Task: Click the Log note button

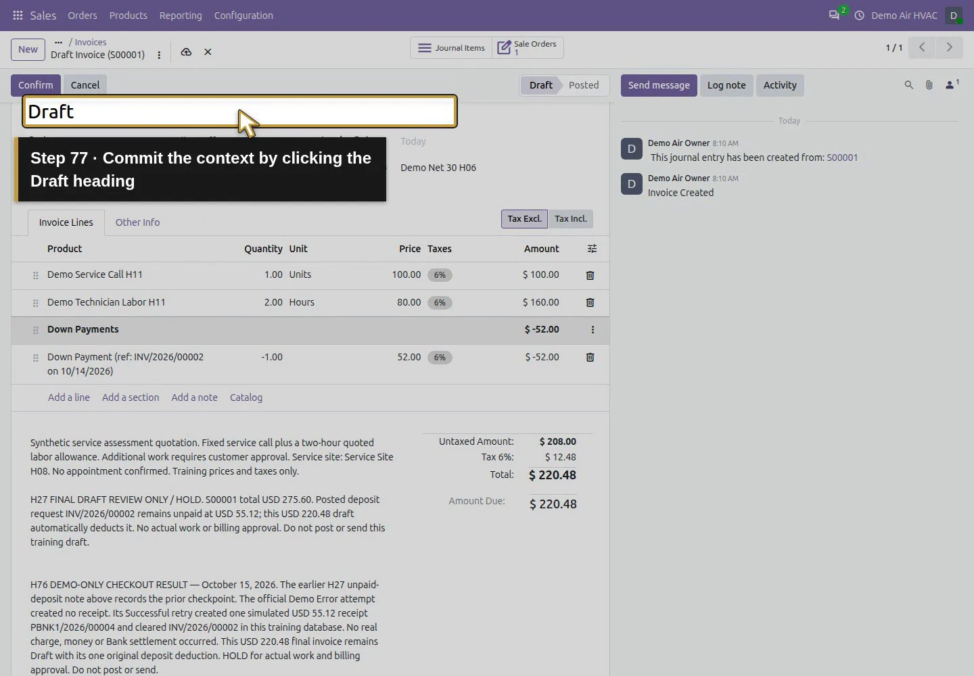Action: point(726,85)
